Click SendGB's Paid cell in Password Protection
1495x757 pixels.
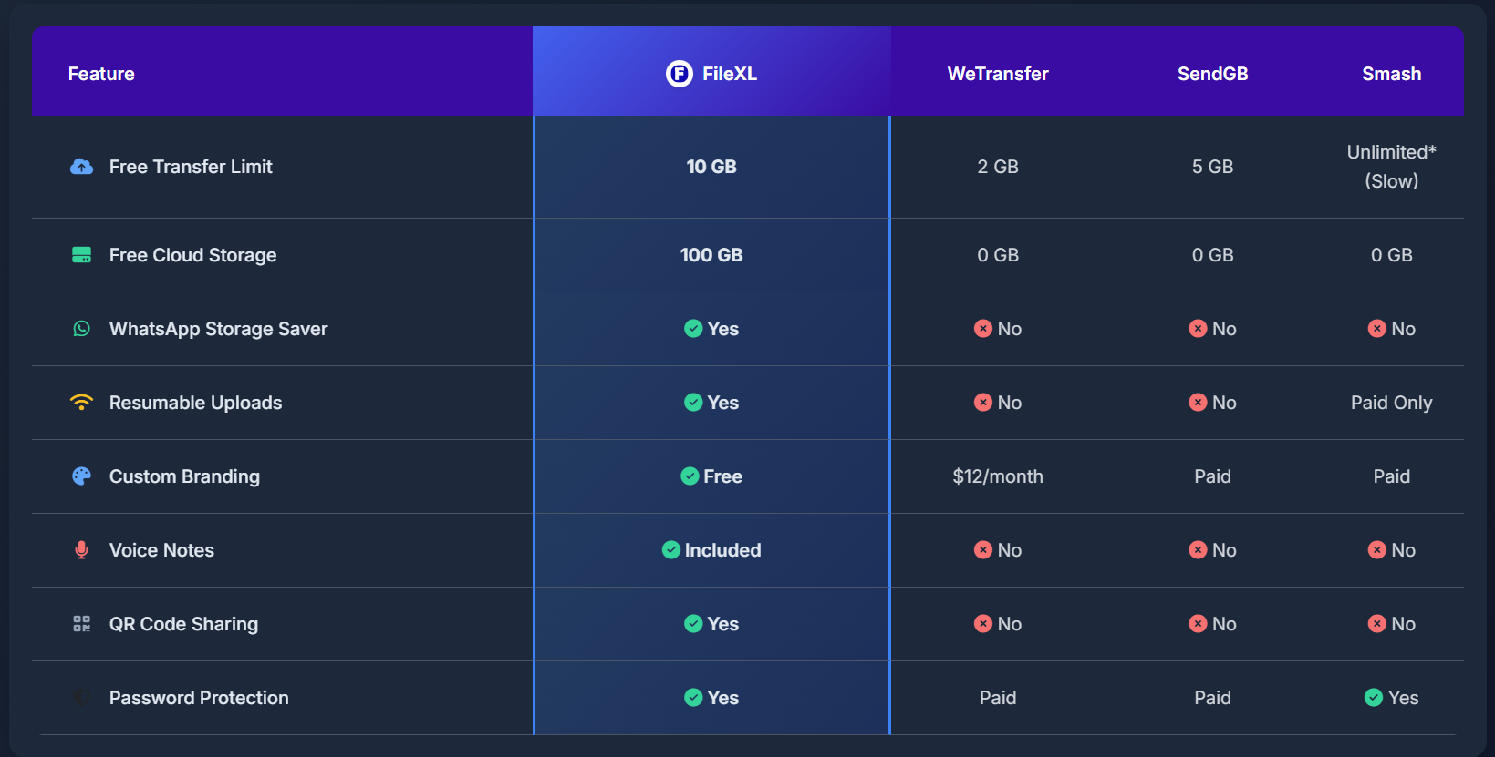[x=1213, y=698]
